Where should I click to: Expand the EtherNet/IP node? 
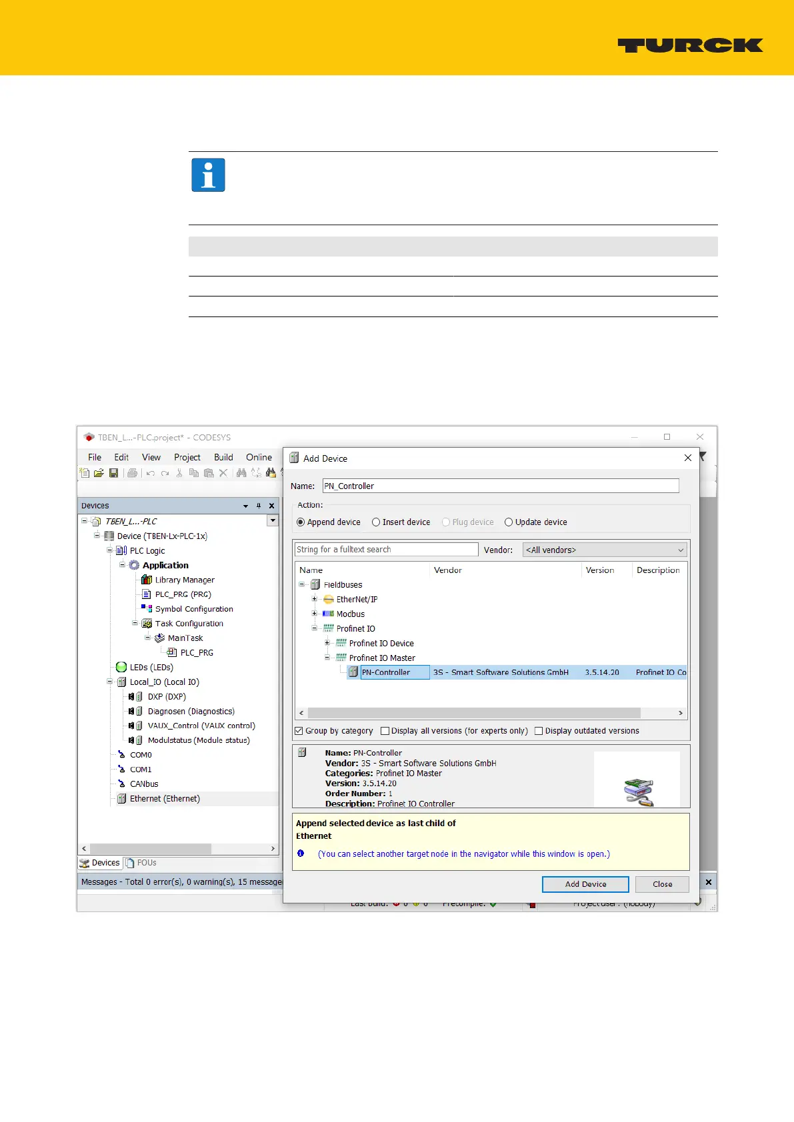(x=315, y=599)
